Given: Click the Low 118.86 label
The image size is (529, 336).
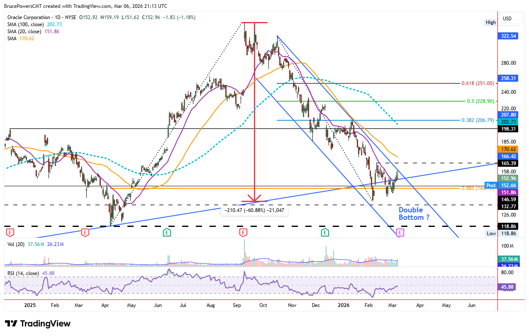Looking at the screenshot, I should [x=502, y=234].
